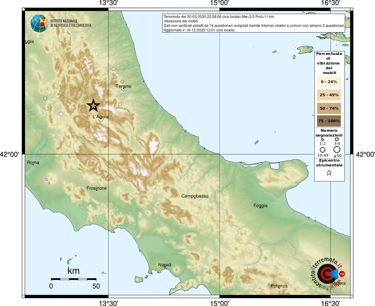
Task: Select the 75 - 100% legend swatch
Action: pyautogui.click(x=329, y=121)
